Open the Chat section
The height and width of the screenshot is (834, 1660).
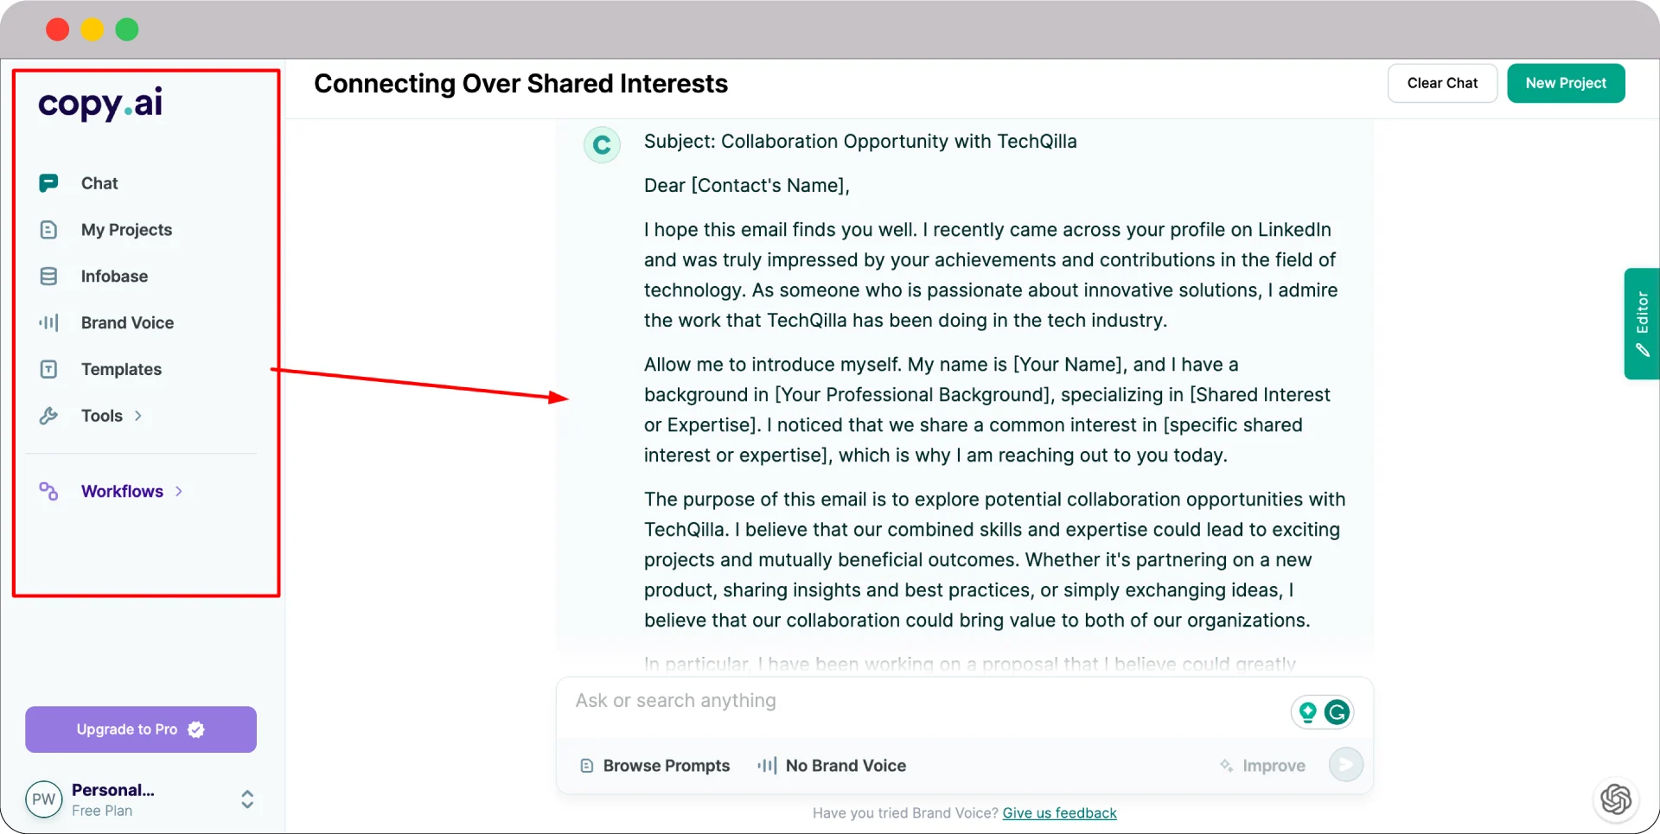pos(99,183)
